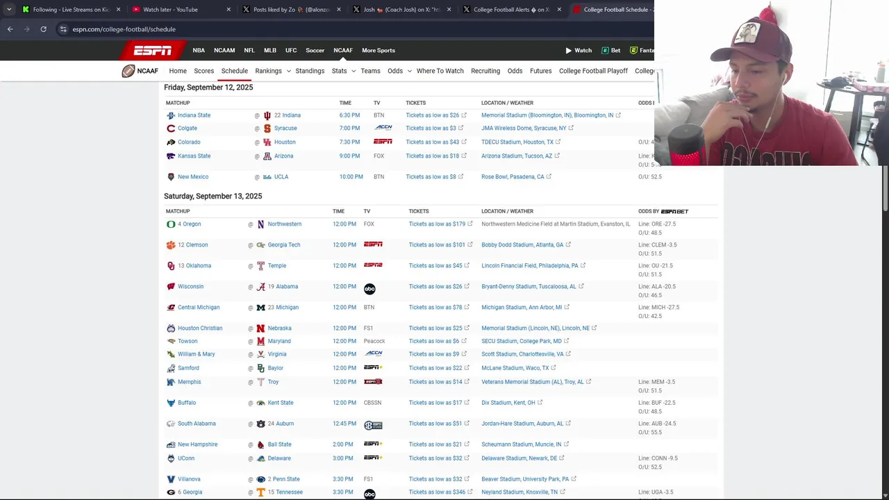
Task: Click the Indiana team logo
Action: tap(267, 115)
